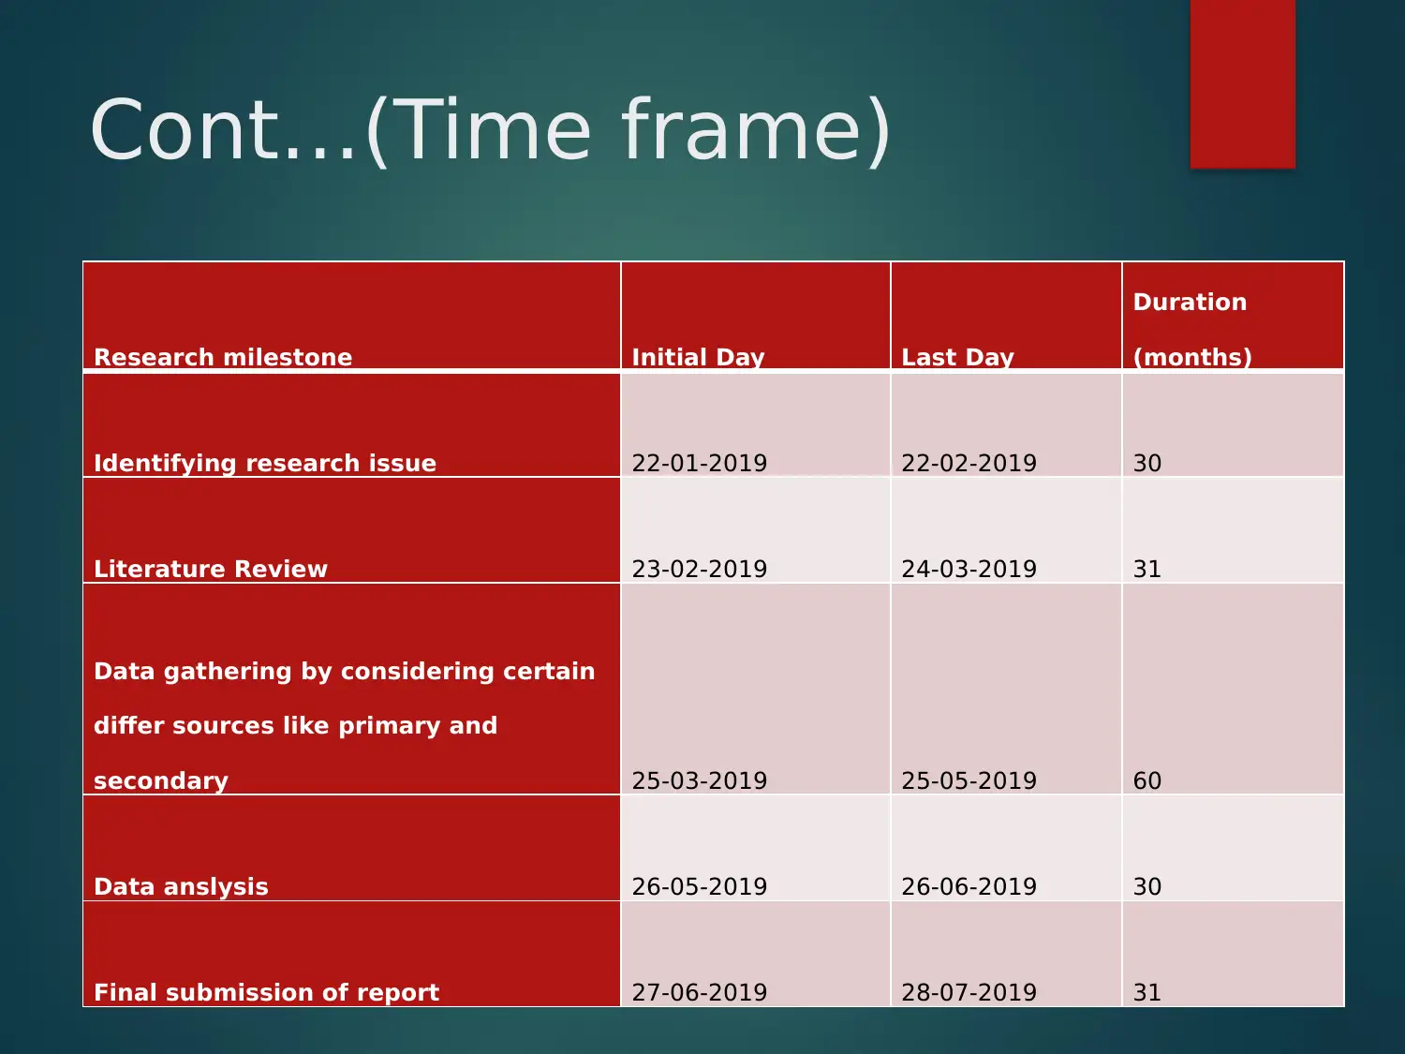
Task: Click the 'Data anslysis' cell
Action: (352, 848)
